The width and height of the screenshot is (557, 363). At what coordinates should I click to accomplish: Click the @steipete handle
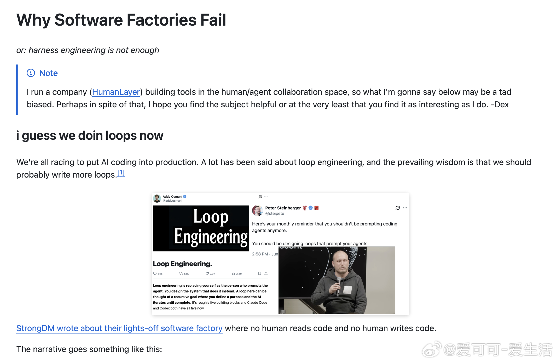(x=275, y=214)
